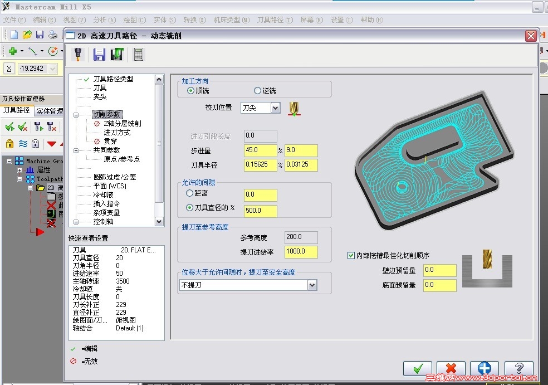548x385 pixels.
Task: Open the 设置(I) menu
Action: point(342,20)
